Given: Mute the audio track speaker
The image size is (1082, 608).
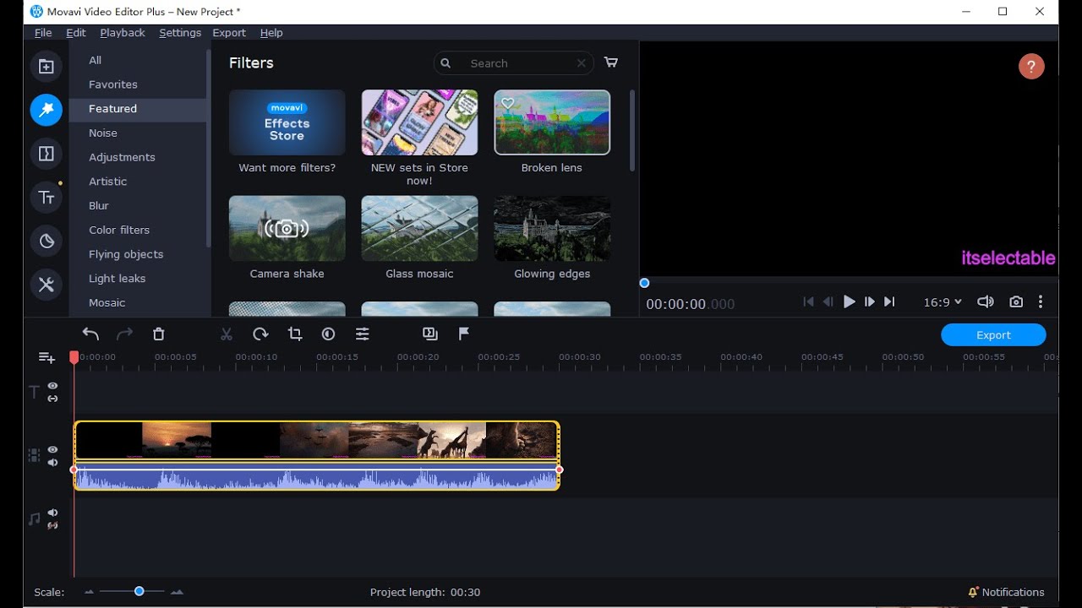Looking at the screenshot, I should tap(52, 513).
